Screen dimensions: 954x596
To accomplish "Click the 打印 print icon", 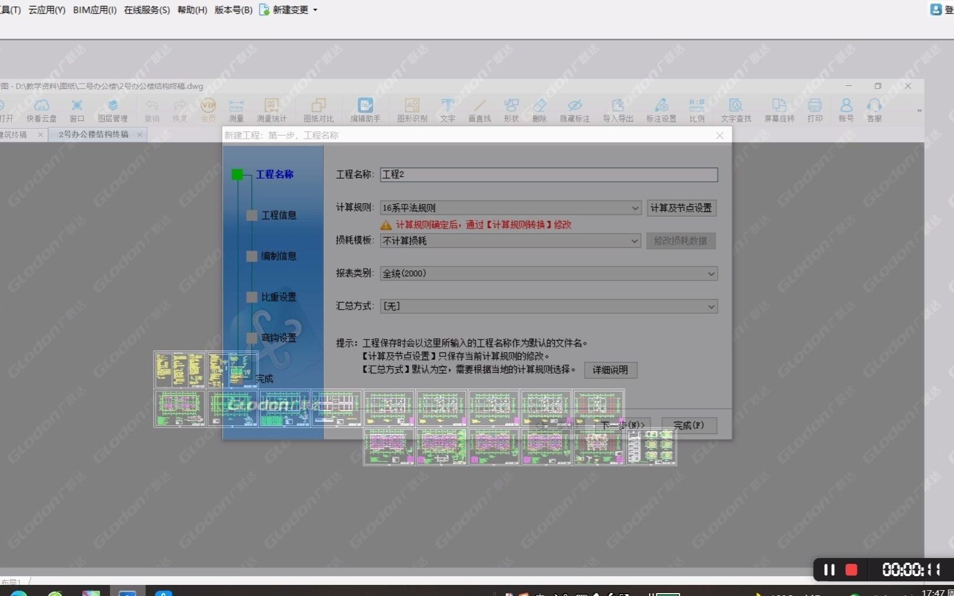I will pyautogui.click(x=815, y=110).
